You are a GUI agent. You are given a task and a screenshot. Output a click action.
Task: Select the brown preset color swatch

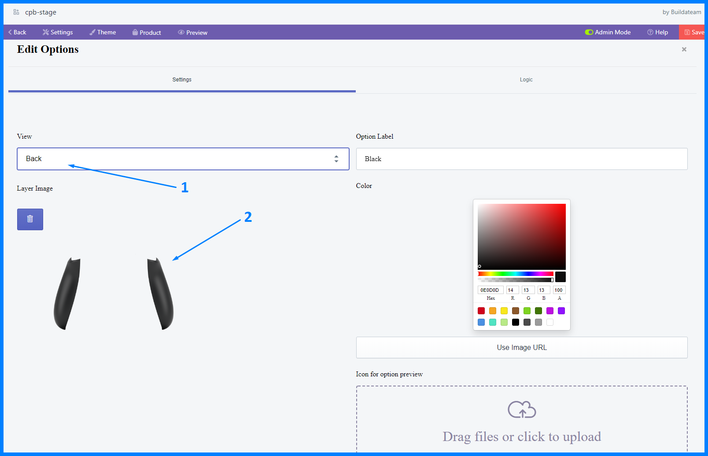point(516,311)
